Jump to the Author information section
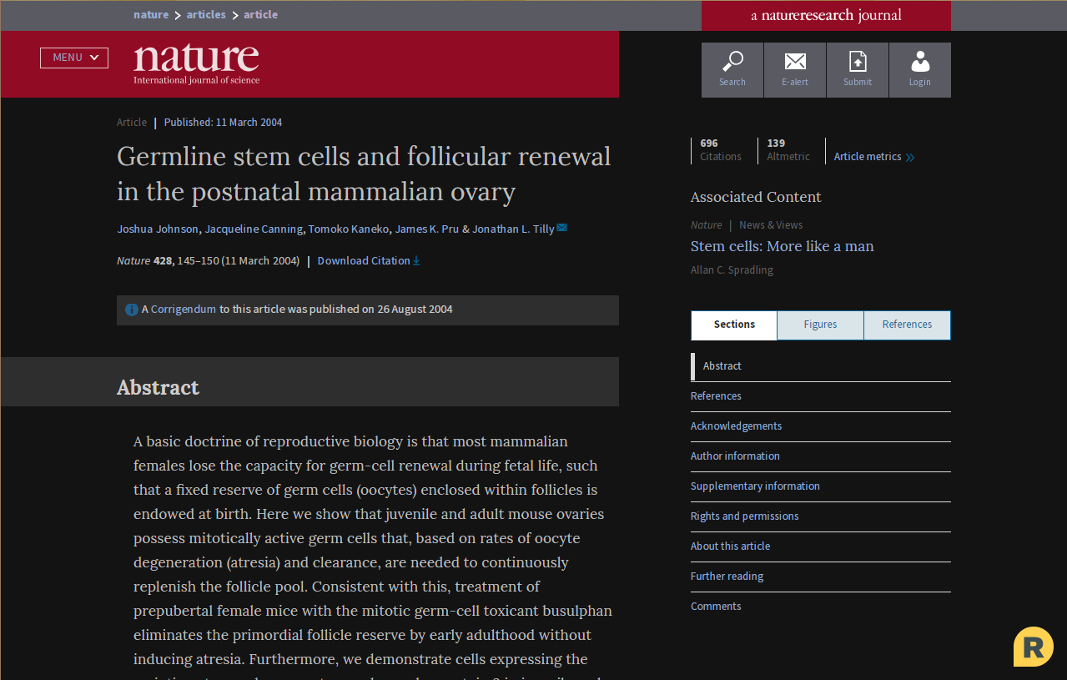 (735, 456)
